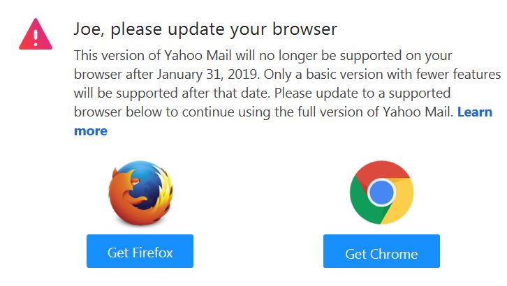
Task: Click the word "more" on the link's second line
Action: tap(91, 131)
